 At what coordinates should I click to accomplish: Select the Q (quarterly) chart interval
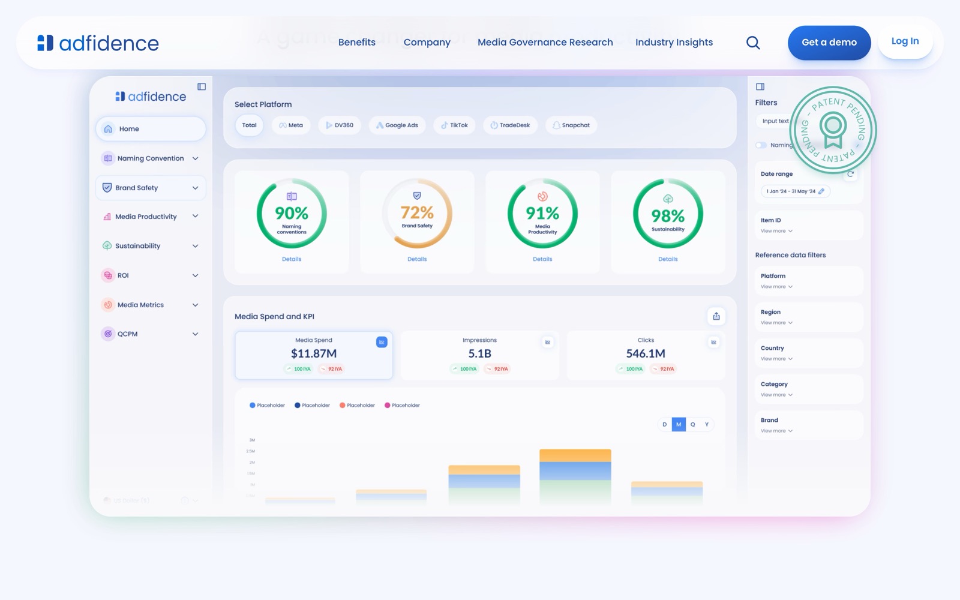(x=693, y=425)
